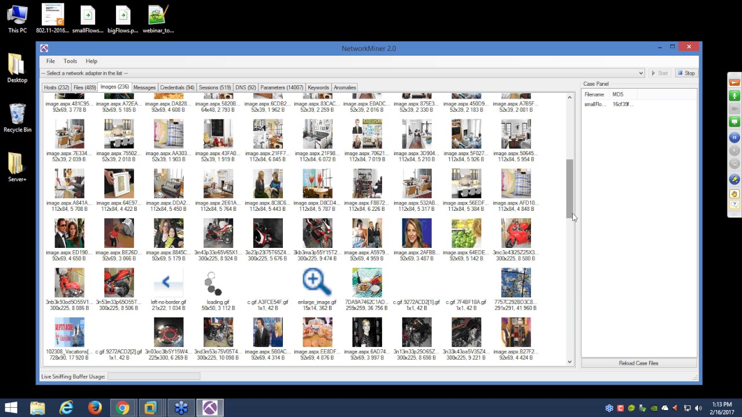742x417 pixels.
Task: Select the smallFlows desktop file icon
Action: pos(88,19)
